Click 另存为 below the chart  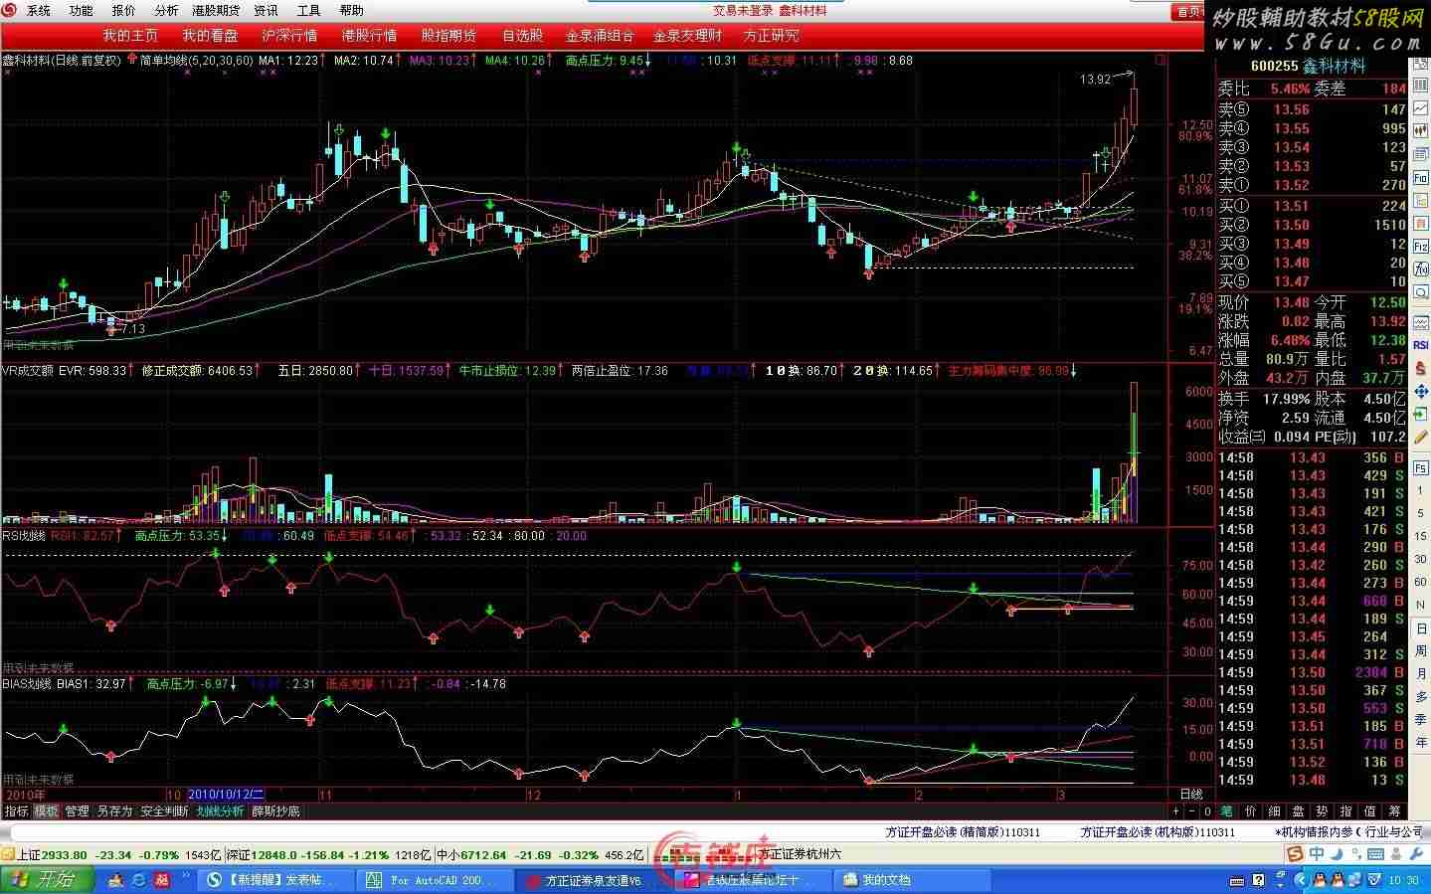pos(114,811)
